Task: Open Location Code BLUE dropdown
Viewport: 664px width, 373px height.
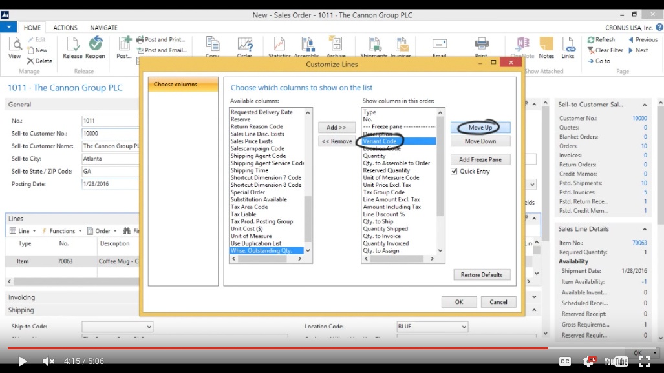Action: pyautogui.click(x=464, y=327)
